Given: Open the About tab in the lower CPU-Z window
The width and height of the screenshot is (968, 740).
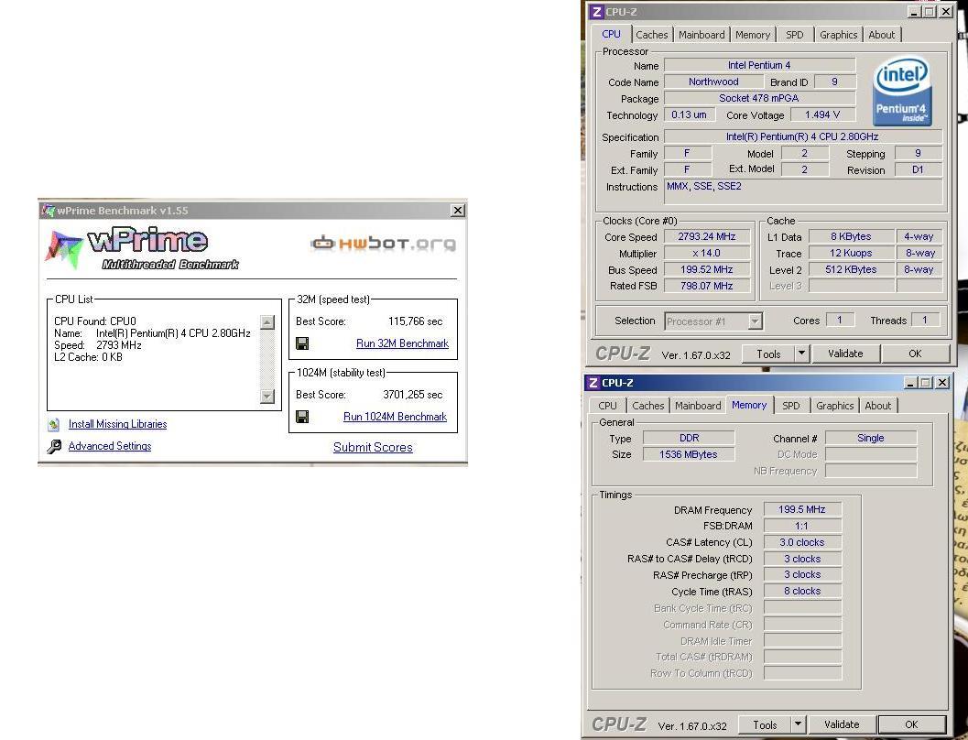Looking at the screenshot, I should 878,406.
